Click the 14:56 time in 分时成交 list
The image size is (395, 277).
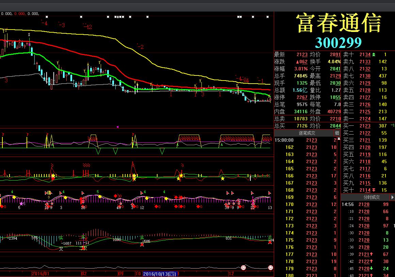(348, 204)
